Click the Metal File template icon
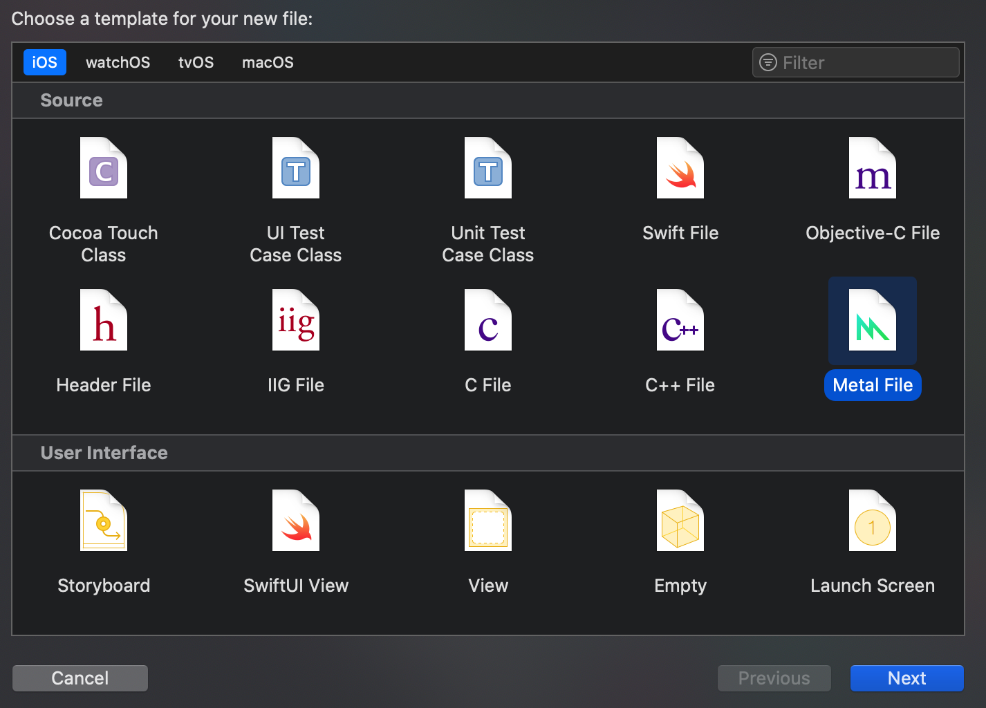The image size is (986, 708). [873, 320]
